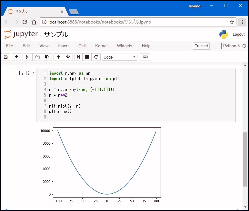Expand the Code cell type dropdown
249x211 pixels.
pos(120,57)
